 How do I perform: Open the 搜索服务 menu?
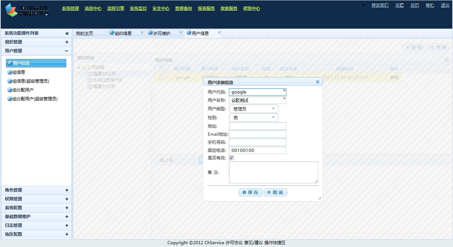[229, 8]
